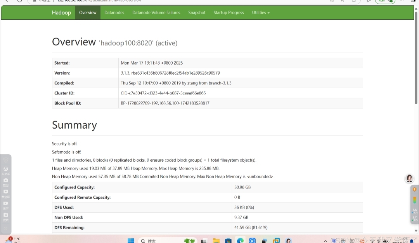Open the Datanodes tab
The height and width of the screenshot is (243, 419).
[x=114, y=12]
